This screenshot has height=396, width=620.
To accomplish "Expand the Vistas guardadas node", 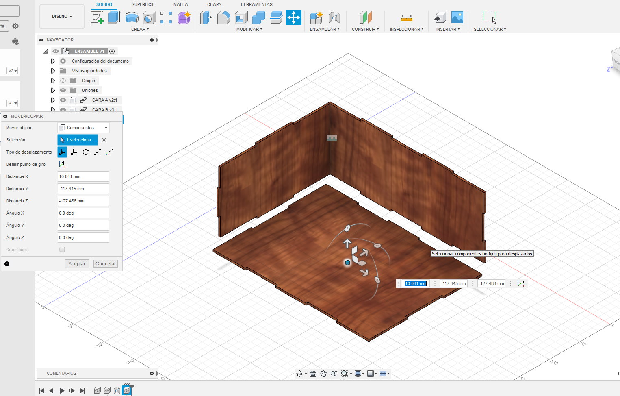I will [53, 71].
